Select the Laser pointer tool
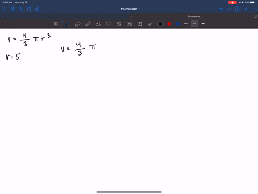258x194 pixels. (150, 24)
